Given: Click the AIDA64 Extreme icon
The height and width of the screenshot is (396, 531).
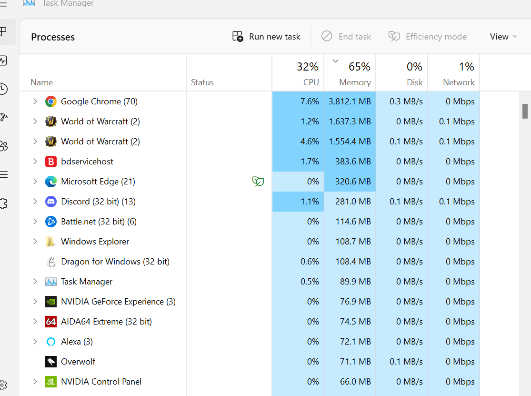Looking at the screenshot, I should [x=51, y=322].
